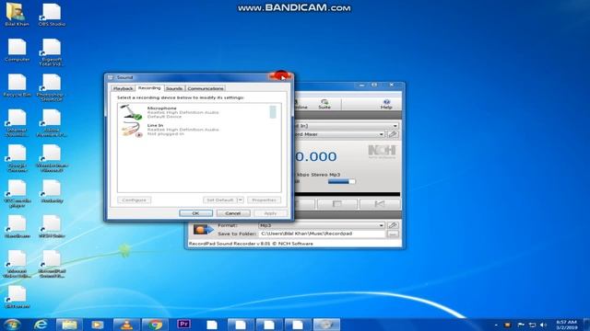Viewport: 590px width, 331px height.
Task: Open Adobe Premiere Pro from the taskbar
Action: point(183,325)
